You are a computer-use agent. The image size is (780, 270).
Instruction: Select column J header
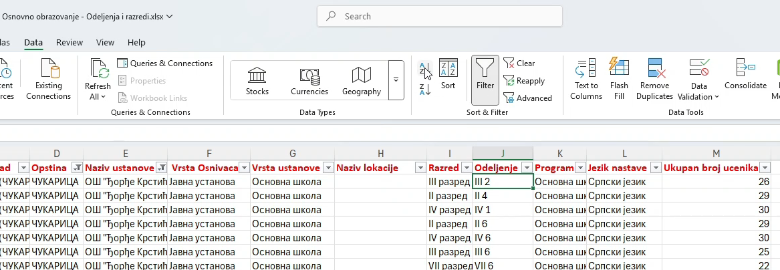[503, 154]
